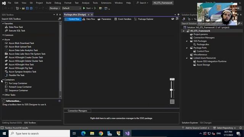
Task: Open the Default platform dropdown
Action: click(71, 8)
